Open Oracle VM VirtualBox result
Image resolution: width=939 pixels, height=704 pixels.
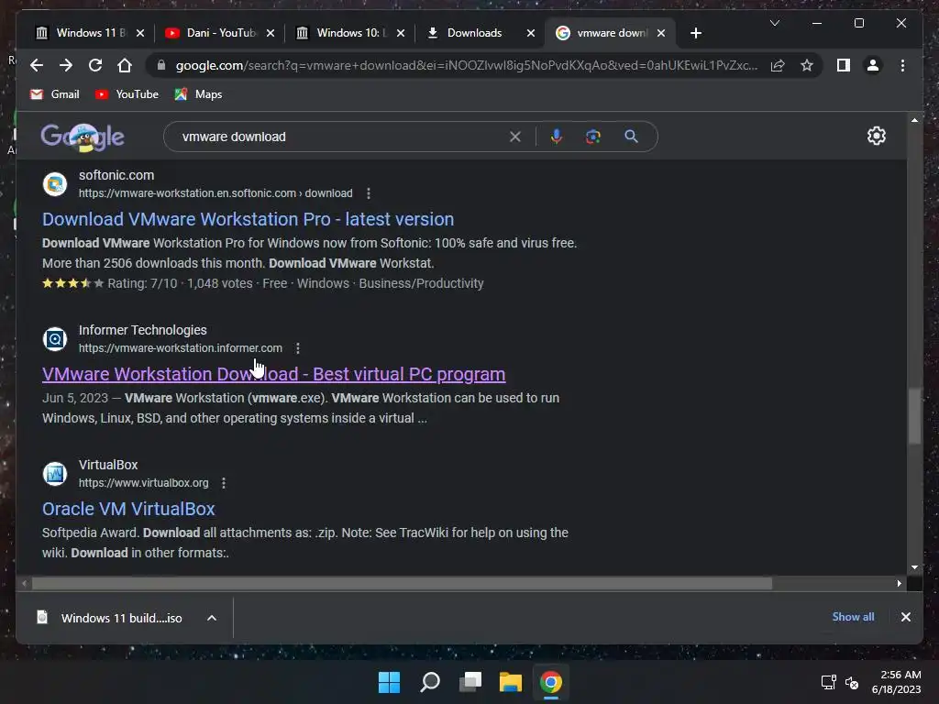tap(128, 509)
